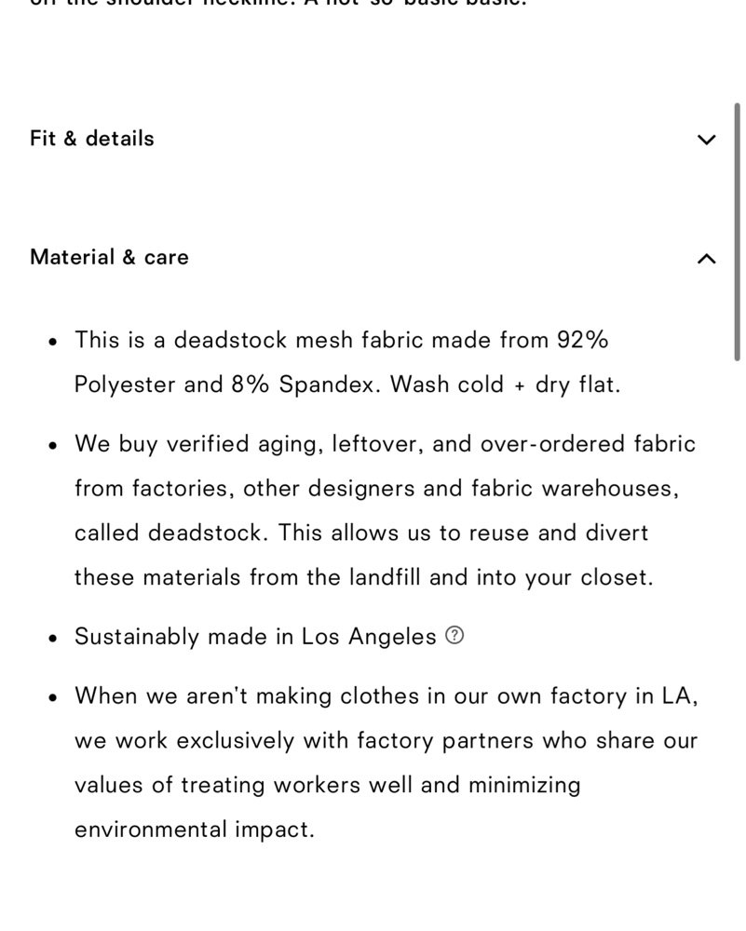
Task: Open the Fit & details section heading
Action: click(92, 139)
